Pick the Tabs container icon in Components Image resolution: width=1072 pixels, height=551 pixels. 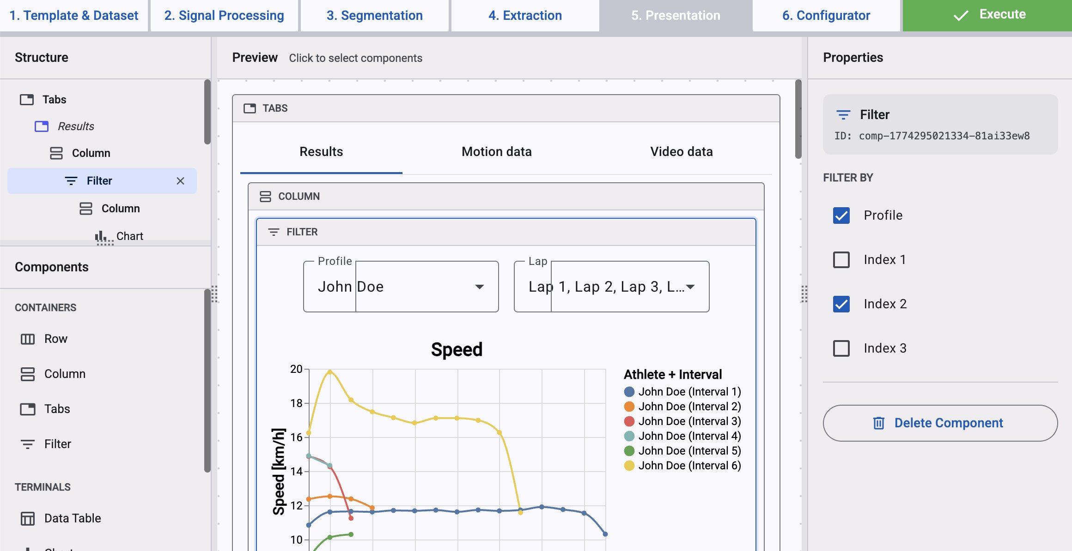pyautogui.click(x=28, y=409)
